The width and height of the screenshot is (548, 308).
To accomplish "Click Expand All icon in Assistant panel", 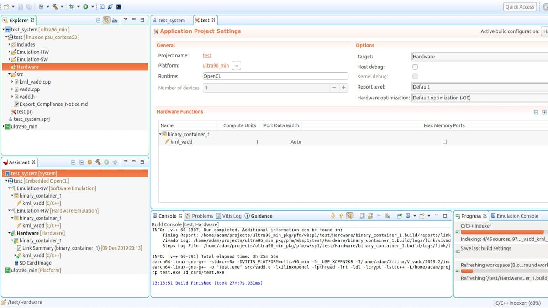I will click(81, 162).
